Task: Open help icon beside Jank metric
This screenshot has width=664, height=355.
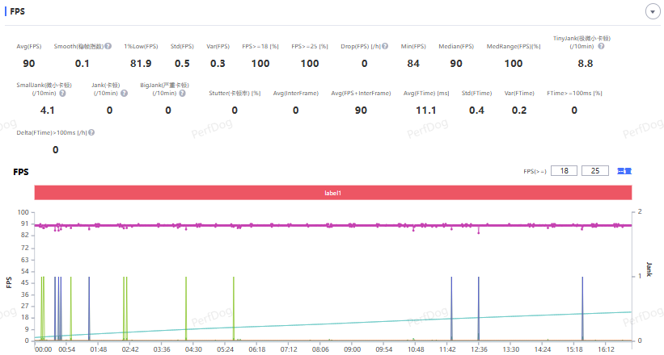Action: click(x=124, y=93)
